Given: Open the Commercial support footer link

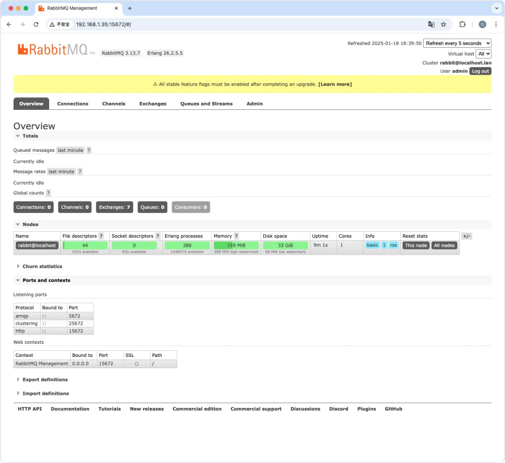Looking at the screenshot, I should (x=256, y=409).
